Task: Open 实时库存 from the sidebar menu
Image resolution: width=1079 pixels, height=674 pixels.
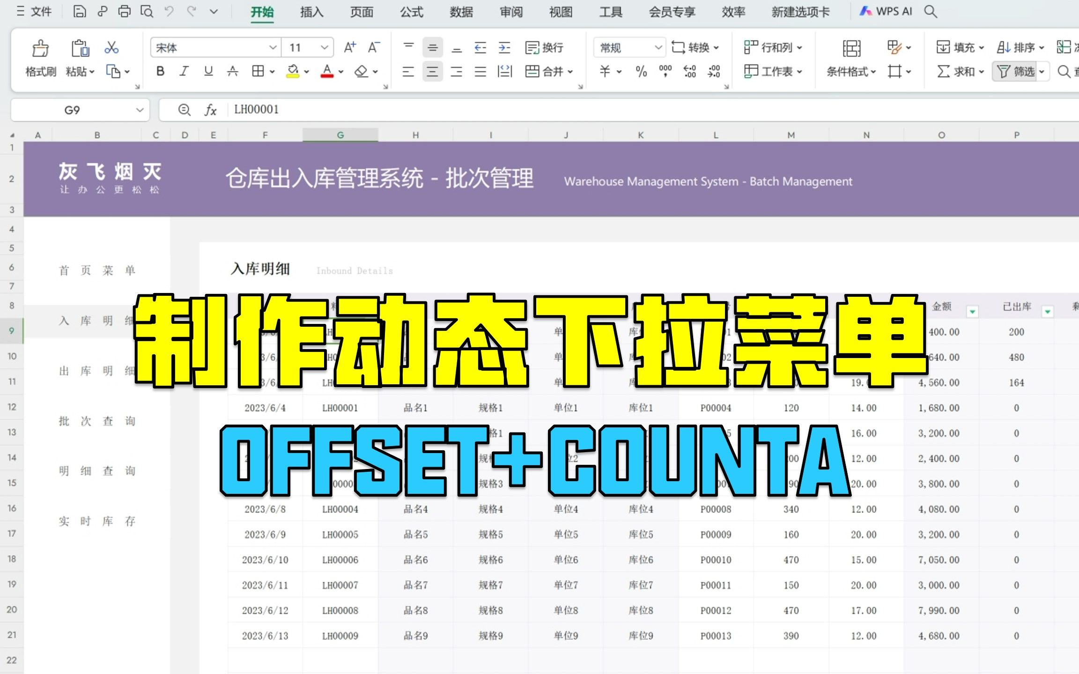Action: [97, 521]
